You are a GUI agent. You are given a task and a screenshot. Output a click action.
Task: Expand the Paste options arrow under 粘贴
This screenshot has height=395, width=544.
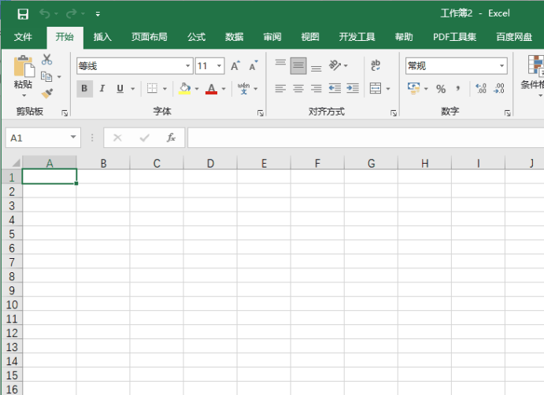pyautogui.click(x=24, y=95)
